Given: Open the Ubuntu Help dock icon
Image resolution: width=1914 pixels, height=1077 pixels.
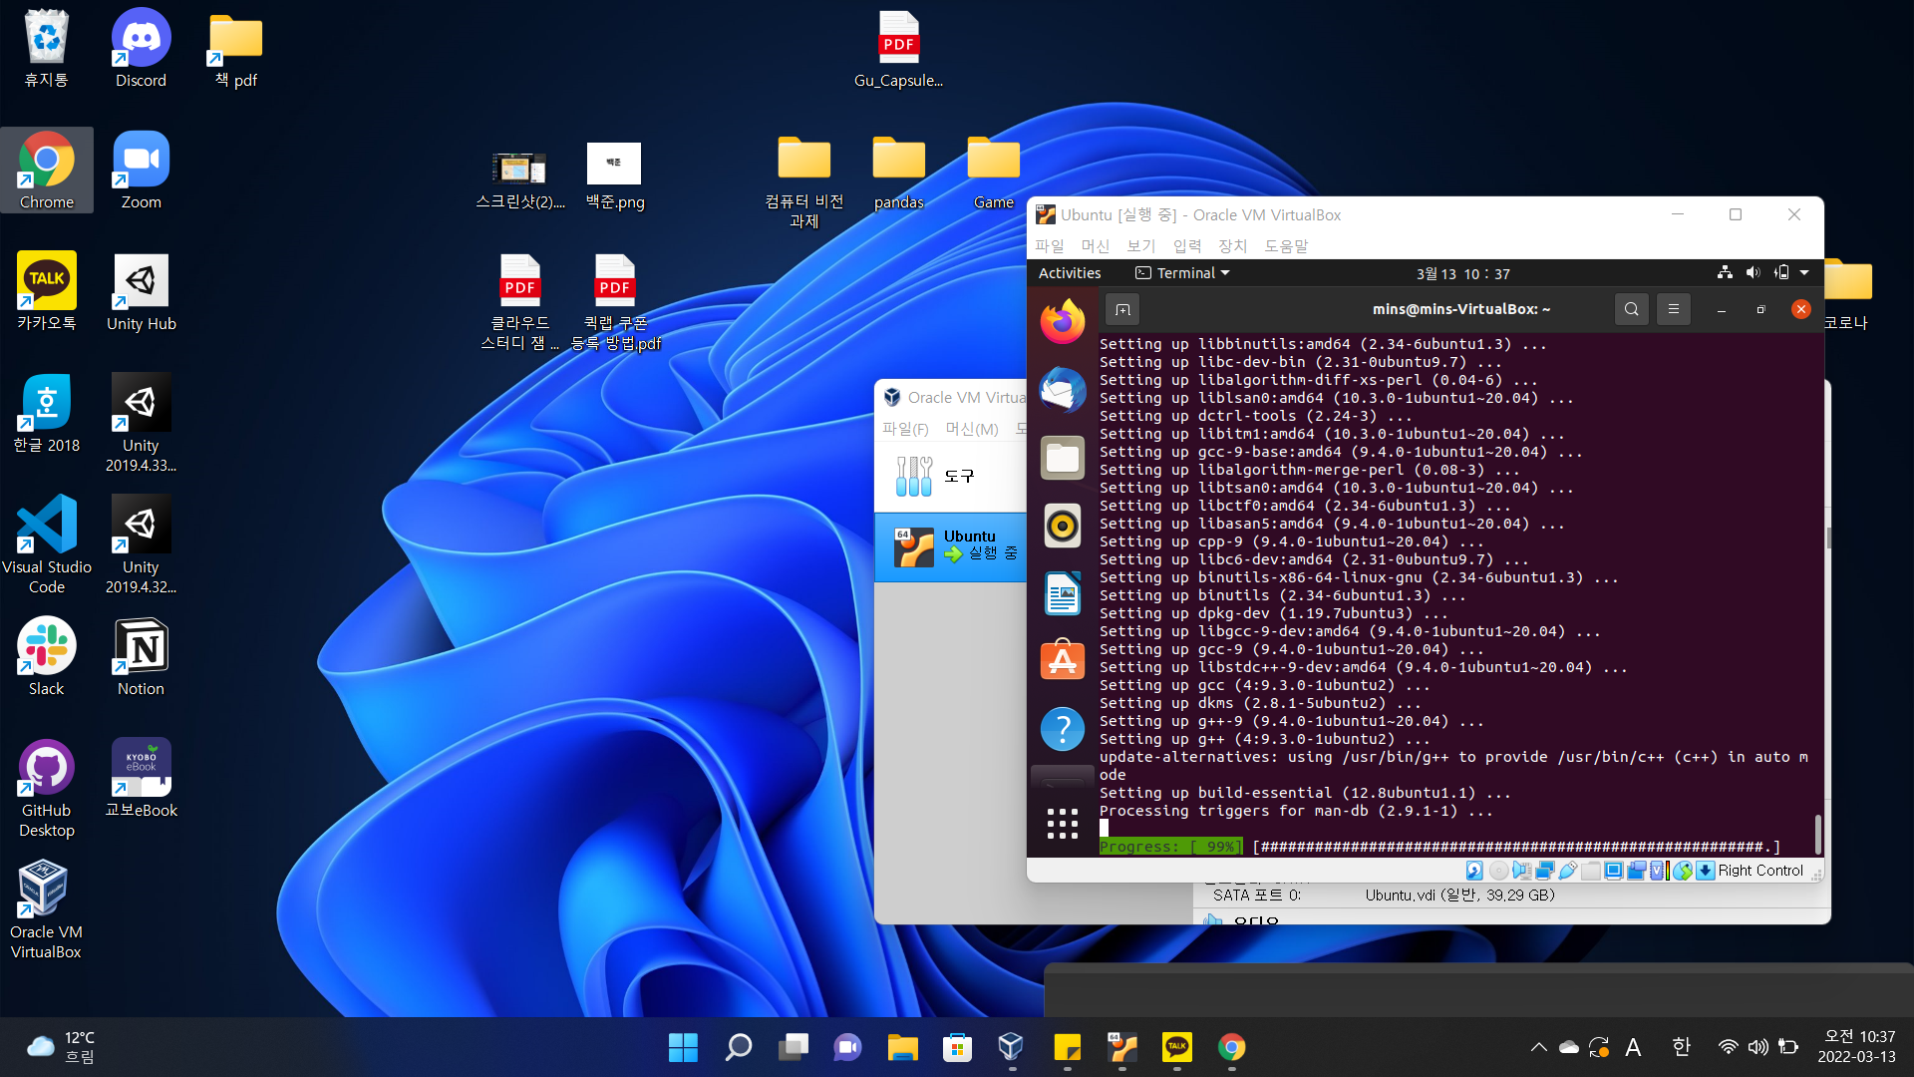Looking at the screenshot, I should click(1062, 729).
